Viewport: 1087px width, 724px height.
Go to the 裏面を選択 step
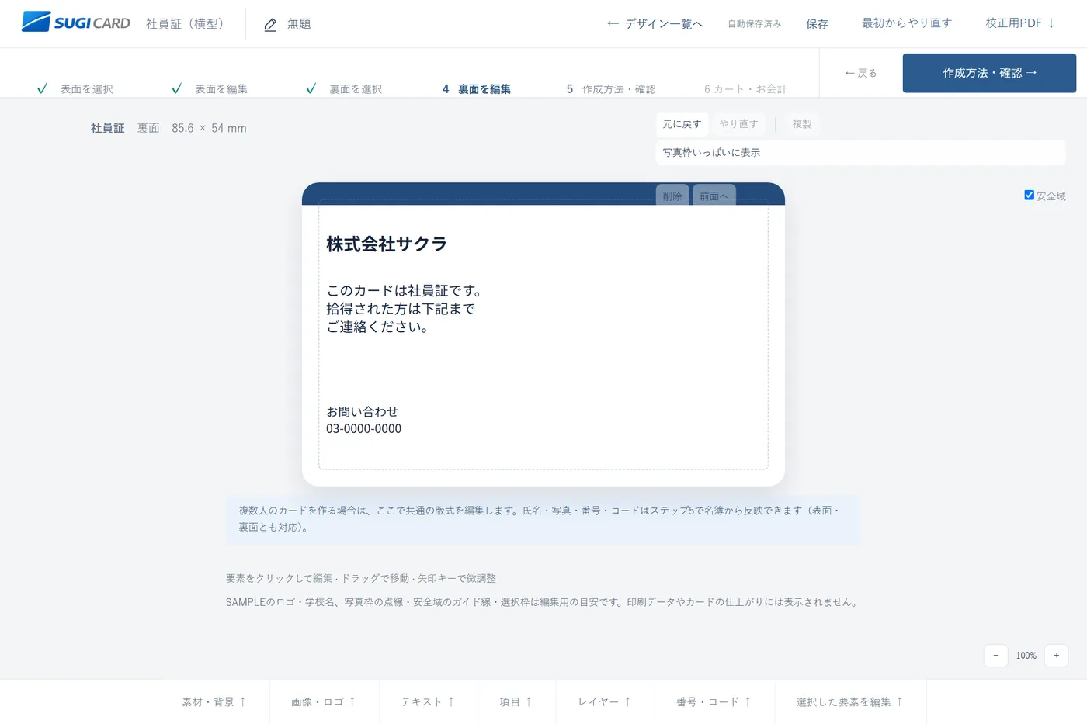[x=344, y=89]
